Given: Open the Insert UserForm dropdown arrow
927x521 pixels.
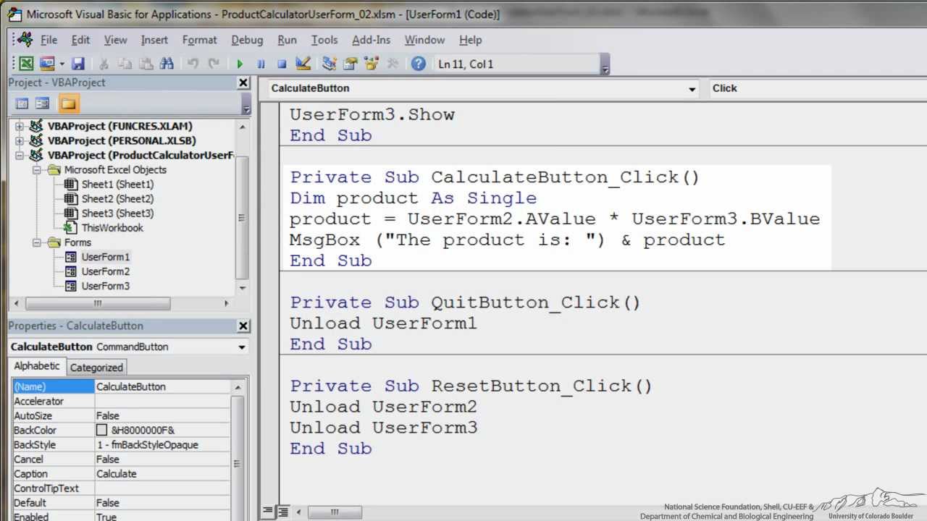Looking at the screenshot, I should [62, 64].
